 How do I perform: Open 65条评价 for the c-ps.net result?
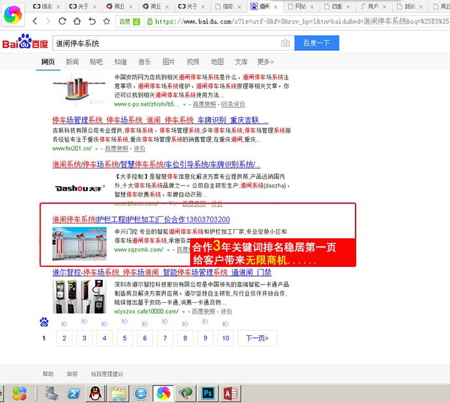pyautogui.click(x=233, y=104)
